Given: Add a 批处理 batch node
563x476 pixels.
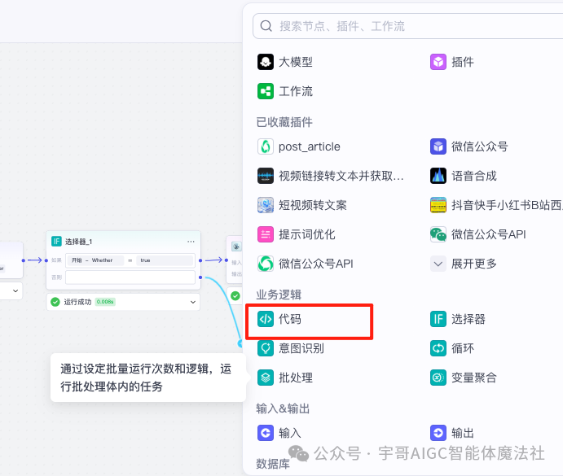Looking at the screenshot, I should tap(284, 378).
